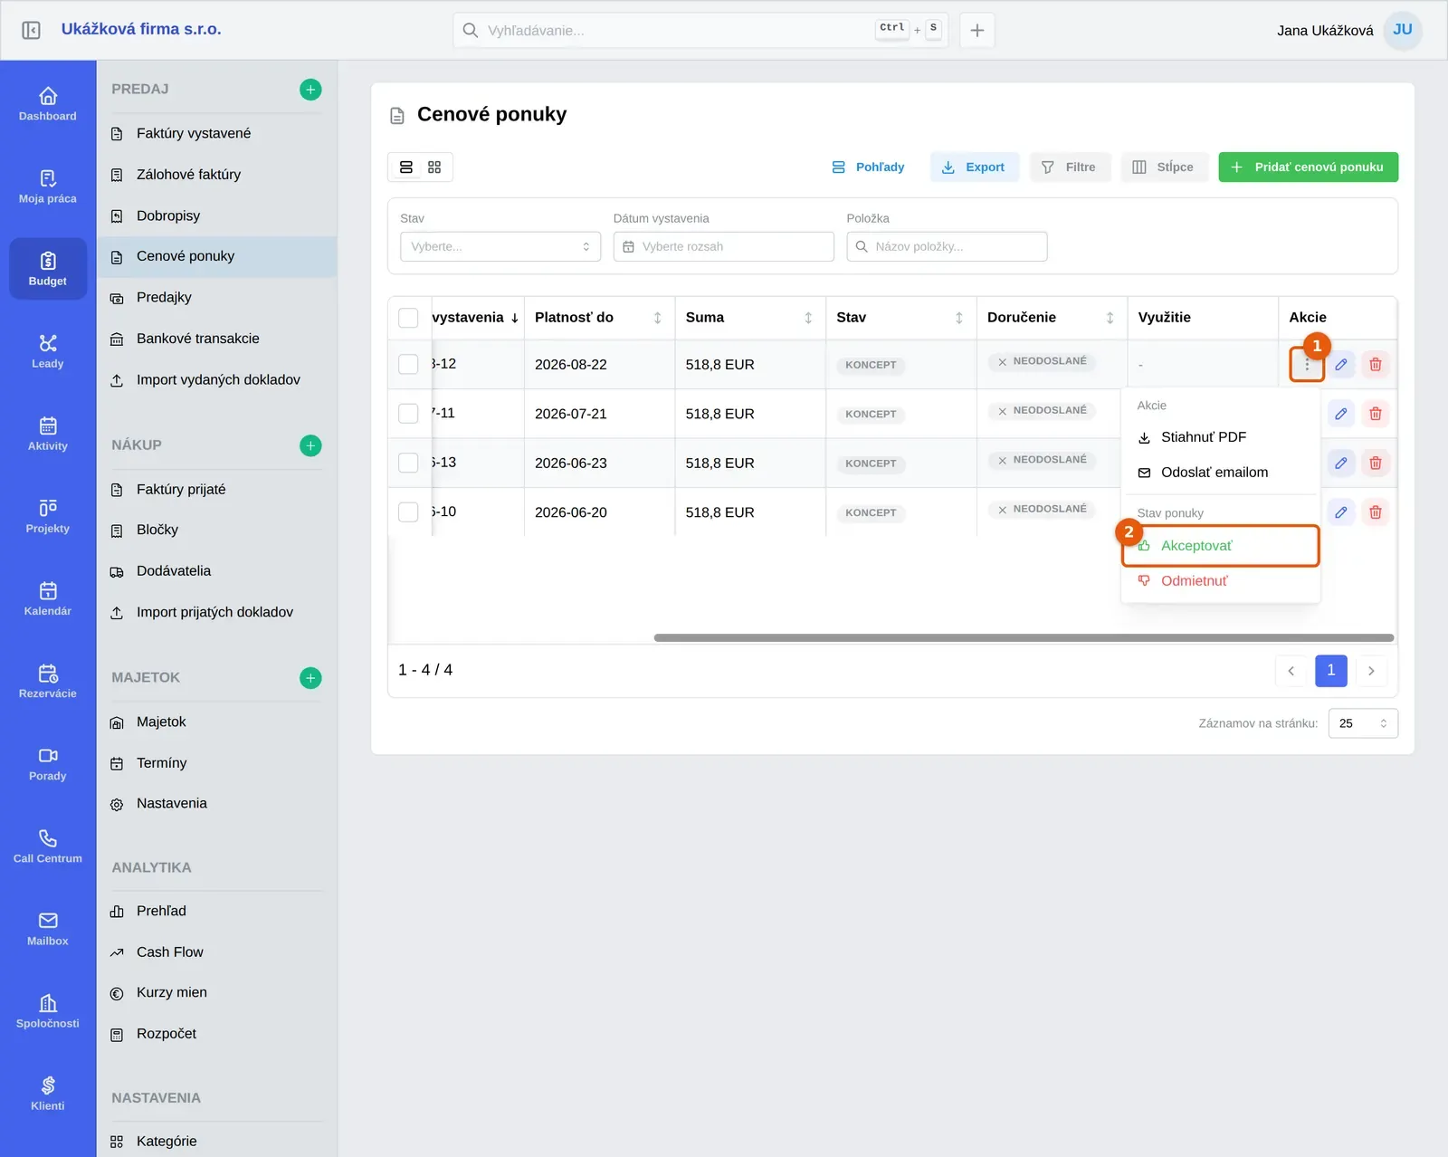Toggle the select-all checkbox in table header
Image resolution: width=1448 pixels, height=1157 pixels.
[x=408, y=318]
